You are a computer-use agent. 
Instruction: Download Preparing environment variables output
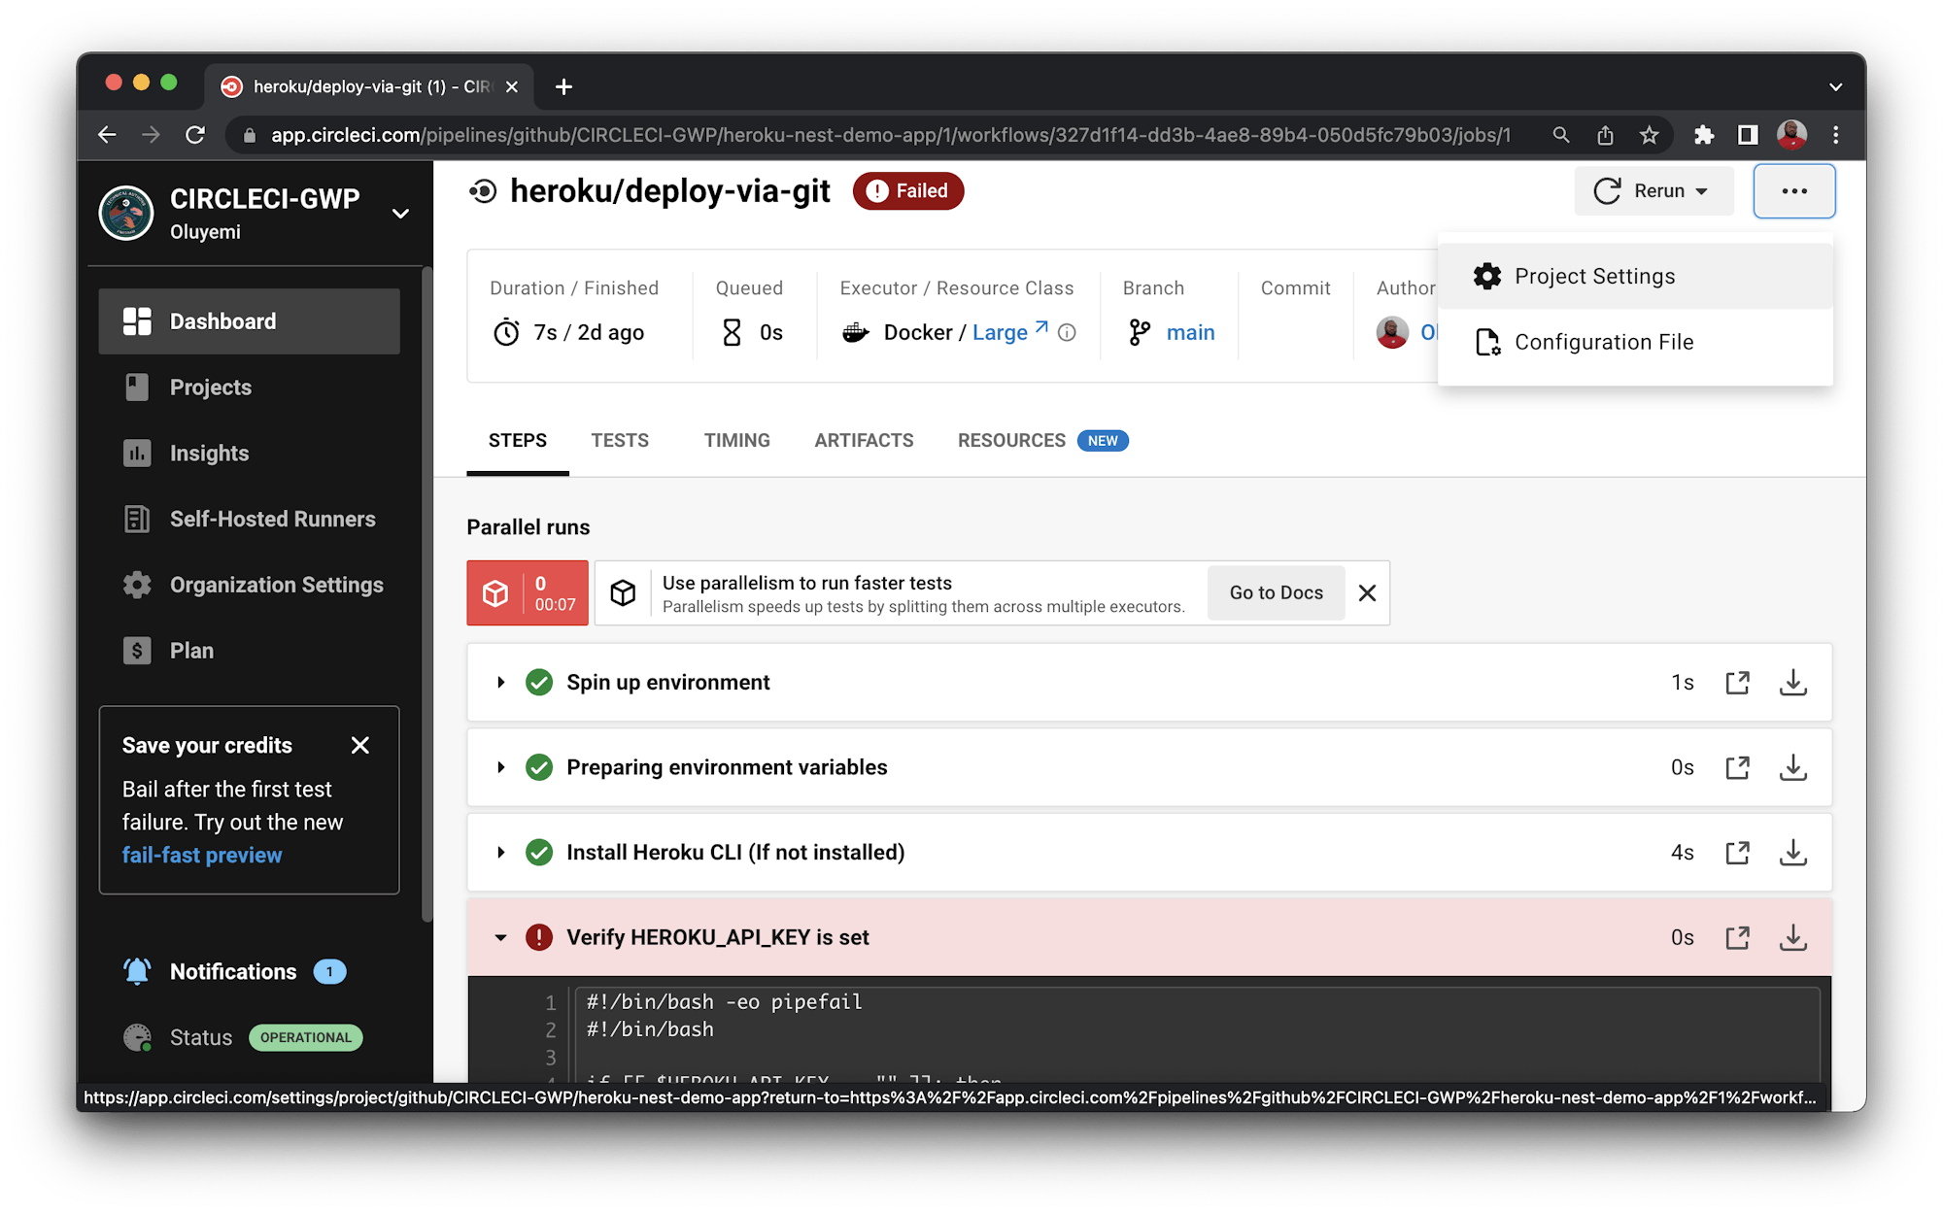[1792, 768]
